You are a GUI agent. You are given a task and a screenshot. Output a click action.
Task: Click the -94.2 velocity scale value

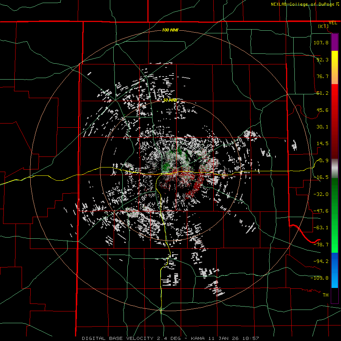coord(321,261)
